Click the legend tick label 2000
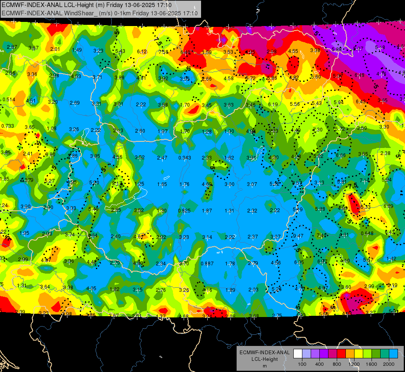The width and height of the screenshot is (405, 372). coord(389,364)
